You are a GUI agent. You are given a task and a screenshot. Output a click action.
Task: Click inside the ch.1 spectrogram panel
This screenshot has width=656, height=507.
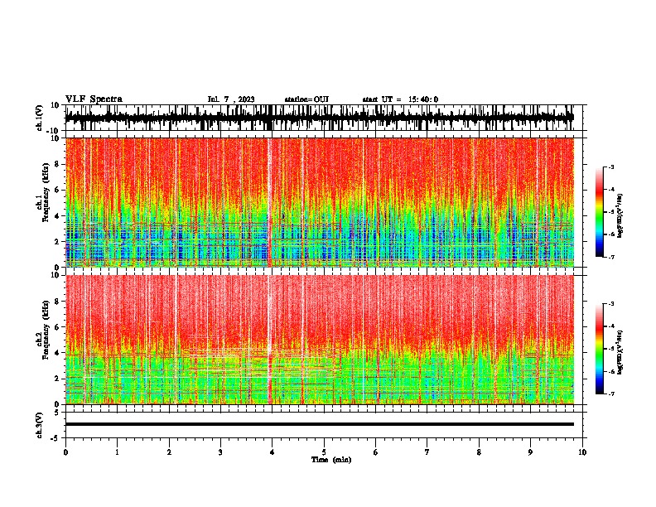coord(319,202)
